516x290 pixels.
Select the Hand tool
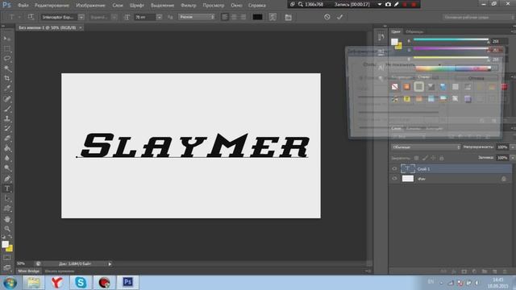pos(7,219)
